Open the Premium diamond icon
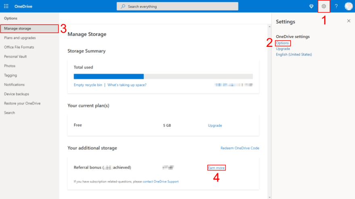The width and height of the screenshot is (355, 199). tap(311, 6)
